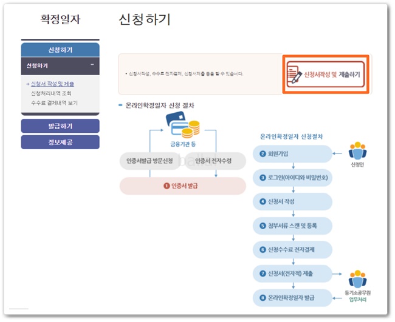395x322 pixels.
Task: Click the 신청인 label
Action: [x=357, y=165]
